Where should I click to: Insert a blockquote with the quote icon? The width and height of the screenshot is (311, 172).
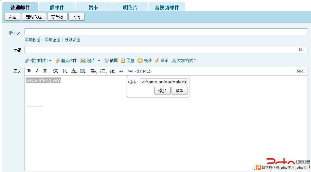coord(121,71)
